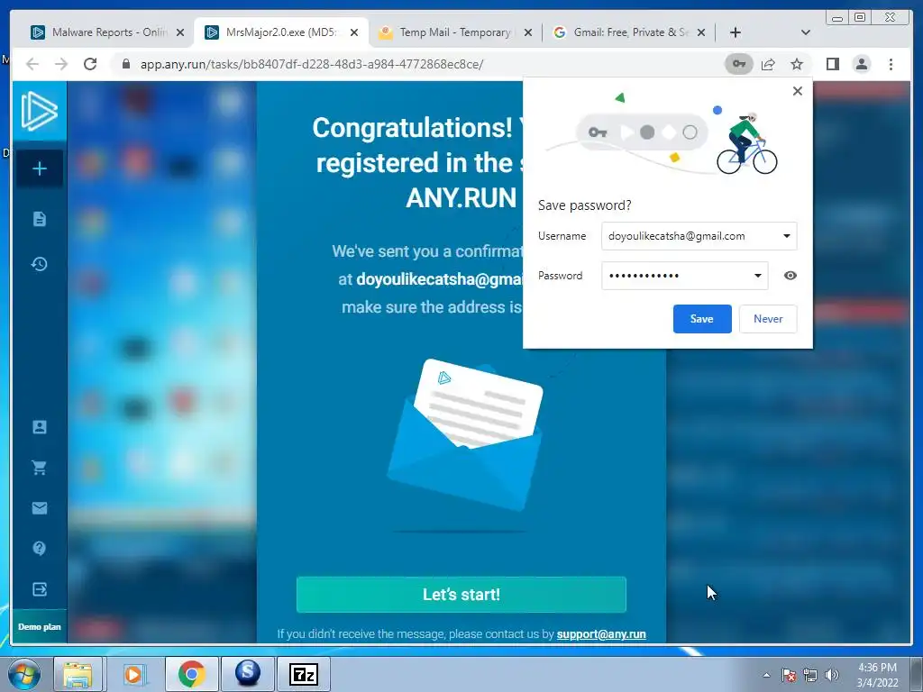Click site lock icon in address bar
Viewport: 923px width, 692px height.
coord(126,64)
